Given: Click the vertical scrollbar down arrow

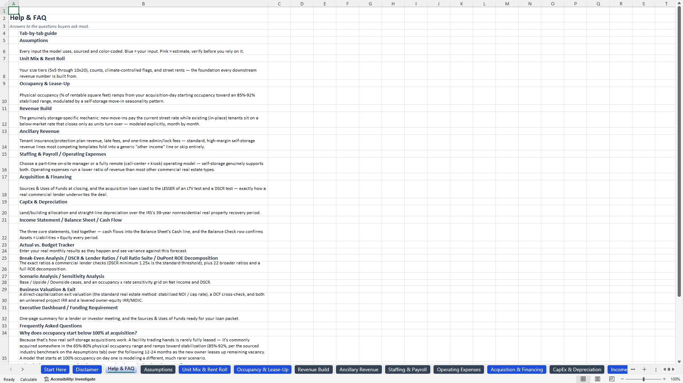Looking at the screenshot, I should (x=679, y=362).
